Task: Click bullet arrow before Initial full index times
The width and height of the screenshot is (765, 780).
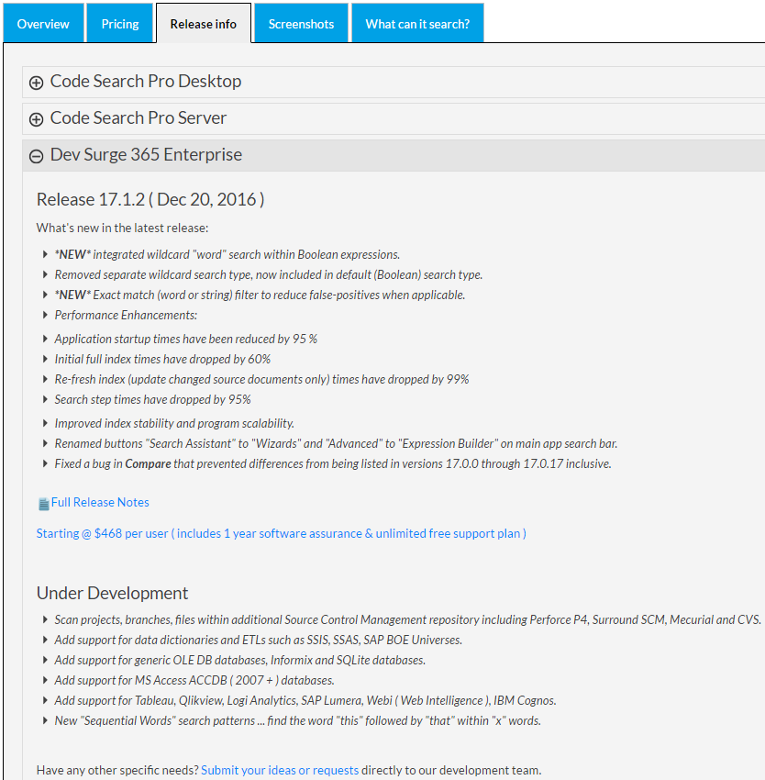Action: coord(45,359)
